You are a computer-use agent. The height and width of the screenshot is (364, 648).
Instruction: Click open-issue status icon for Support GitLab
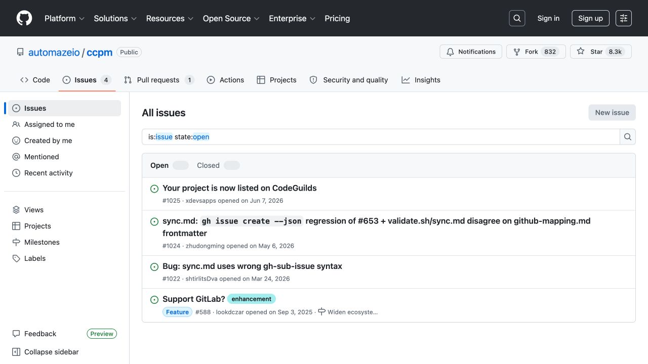154,300
